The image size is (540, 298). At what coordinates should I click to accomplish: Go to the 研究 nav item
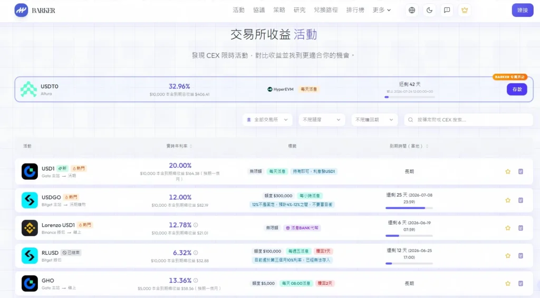tap(300, 11)
